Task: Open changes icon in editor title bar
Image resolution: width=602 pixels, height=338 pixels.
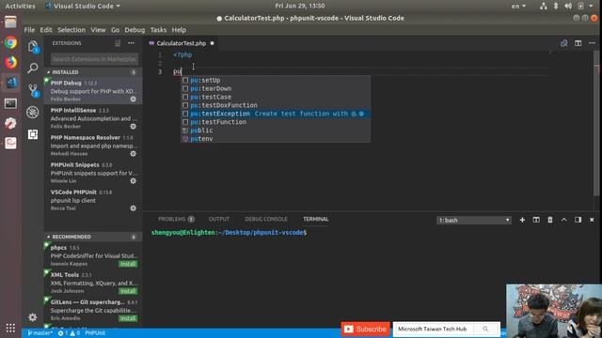Action: click(x=564, y=43)
